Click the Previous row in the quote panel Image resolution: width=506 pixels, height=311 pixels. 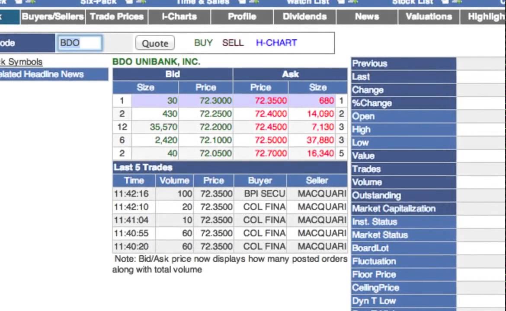pos(404,63)
